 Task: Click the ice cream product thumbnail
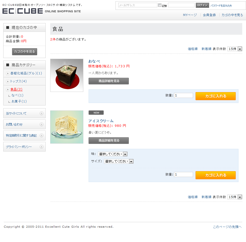pyautogui.click(x=67, y=127)
